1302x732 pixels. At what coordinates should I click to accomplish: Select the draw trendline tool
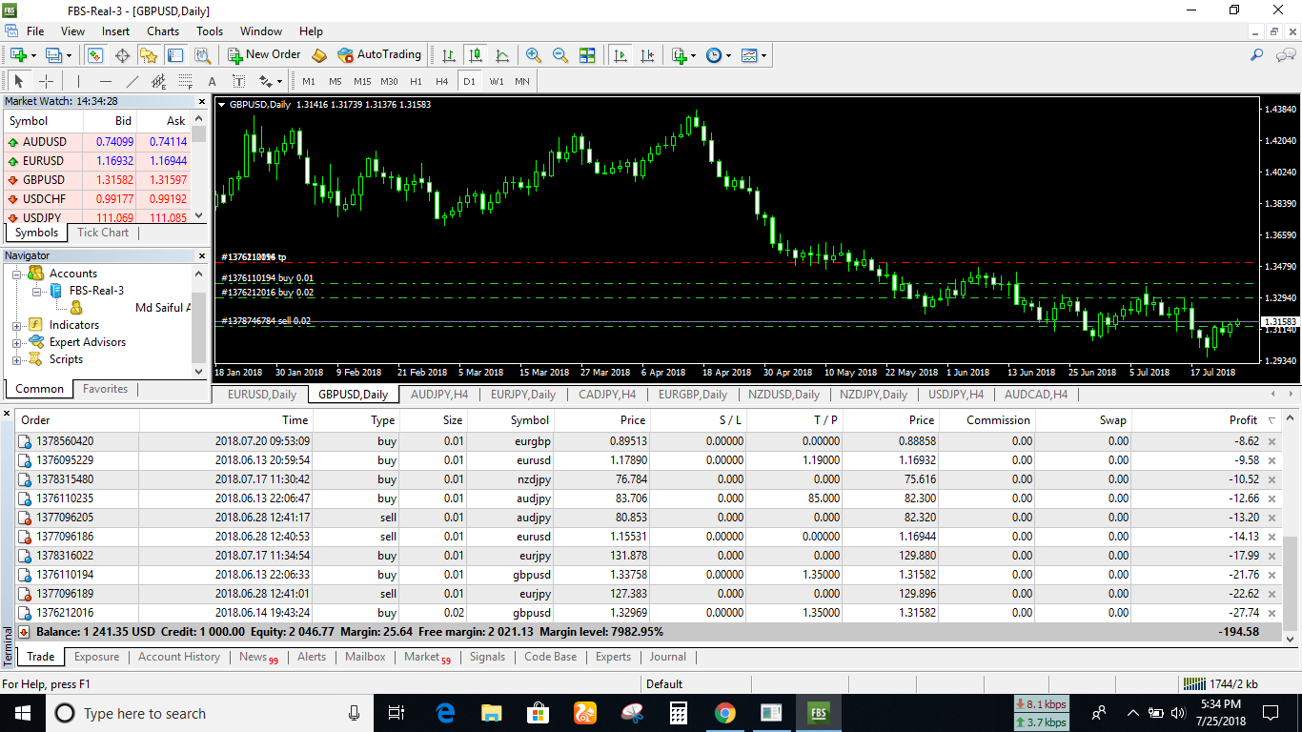(132, 81)
